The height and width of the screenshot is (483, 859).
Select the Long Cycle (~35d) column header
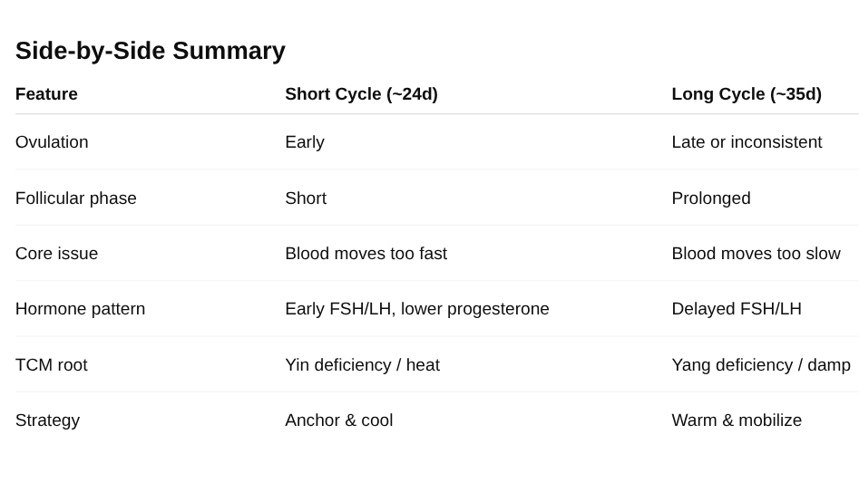747,94
